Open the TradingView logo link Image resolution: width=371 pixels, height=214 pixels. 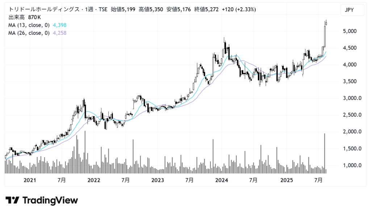tap(42, 200)
